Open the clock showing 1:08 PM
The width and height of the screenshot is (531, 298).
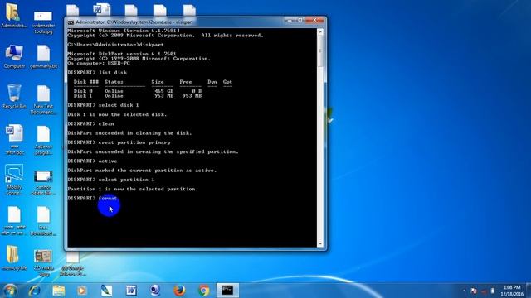512,291
